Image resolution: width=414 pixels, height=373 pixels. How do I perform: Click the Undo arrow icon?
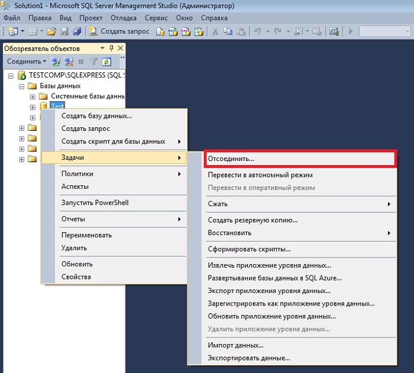click(257, 31)
